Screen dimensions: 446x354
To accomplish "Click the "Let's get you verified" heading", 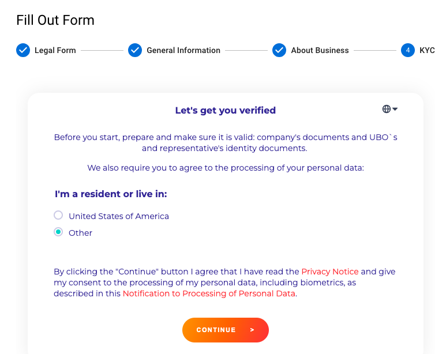I will tap(225, 110).
